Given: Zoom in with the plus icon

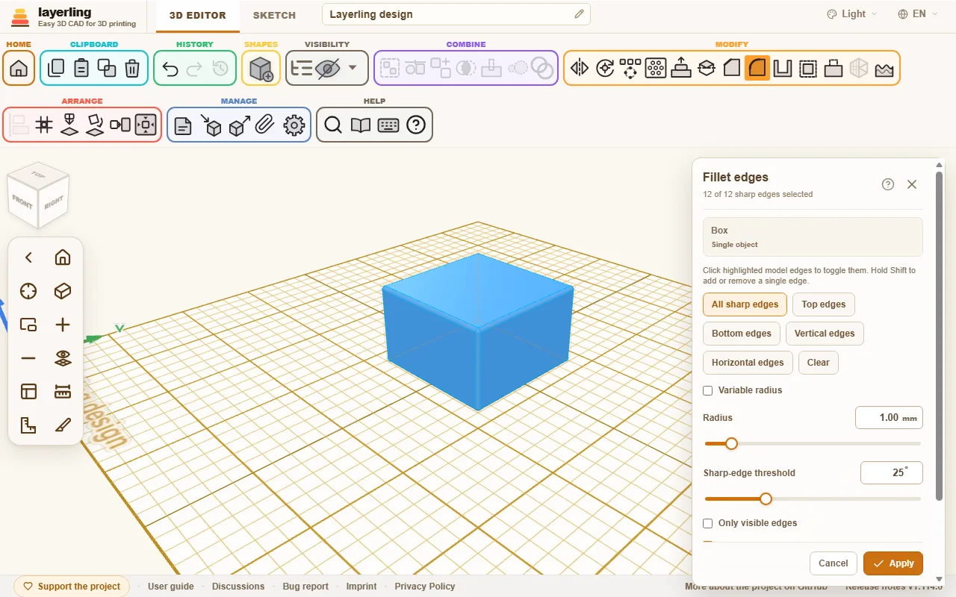Looking at the screenshot, I should (63, 325).
